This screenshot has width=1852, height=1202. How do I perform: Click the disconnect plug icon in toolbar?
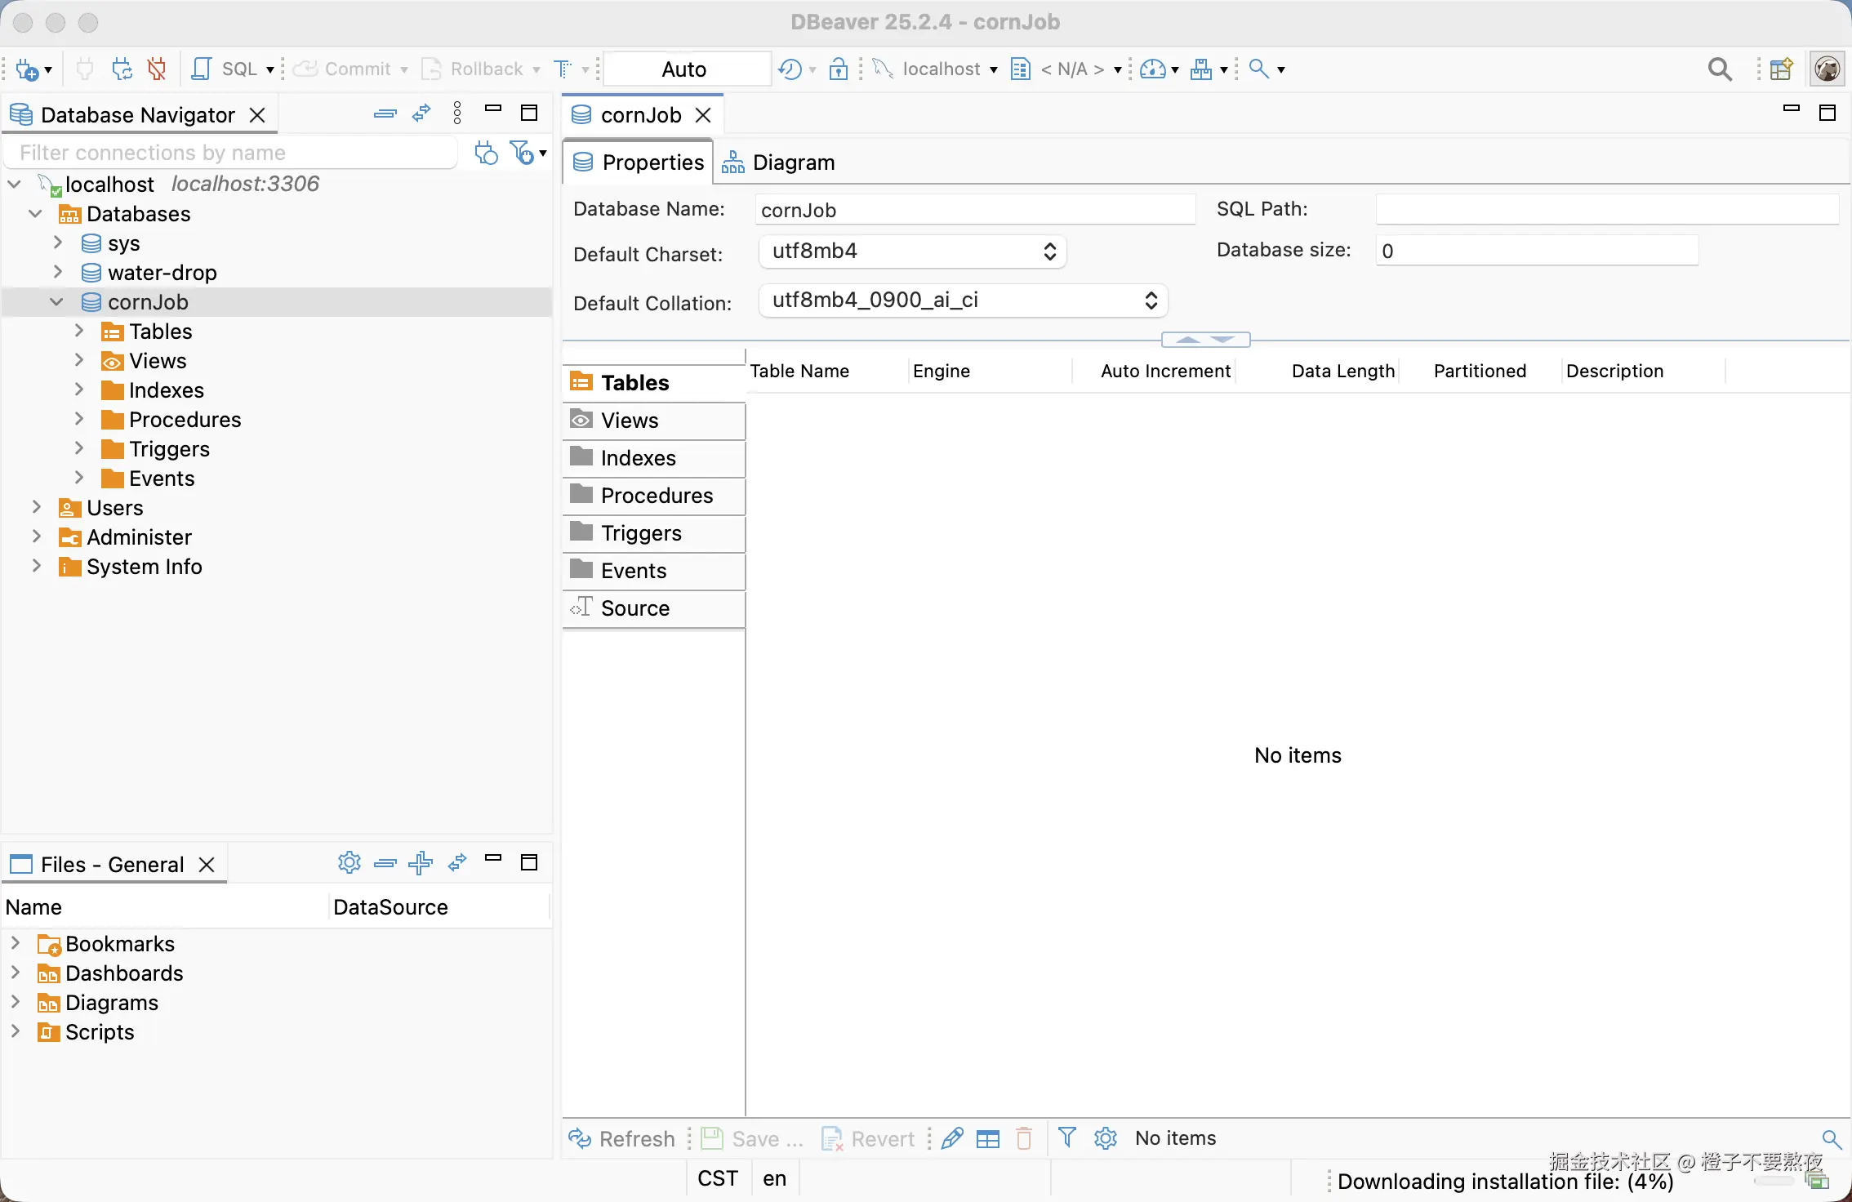coord(156,69)
